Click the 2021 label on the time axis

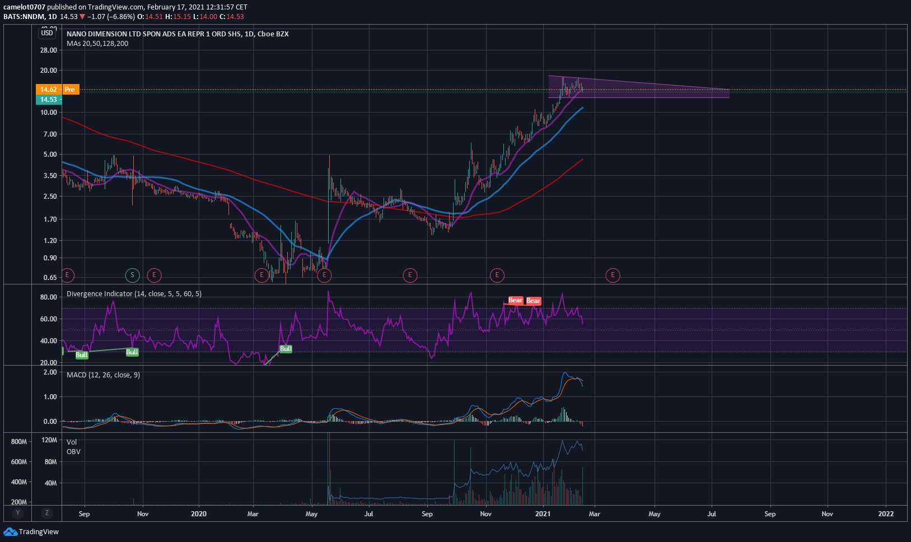tap(543, 513)
